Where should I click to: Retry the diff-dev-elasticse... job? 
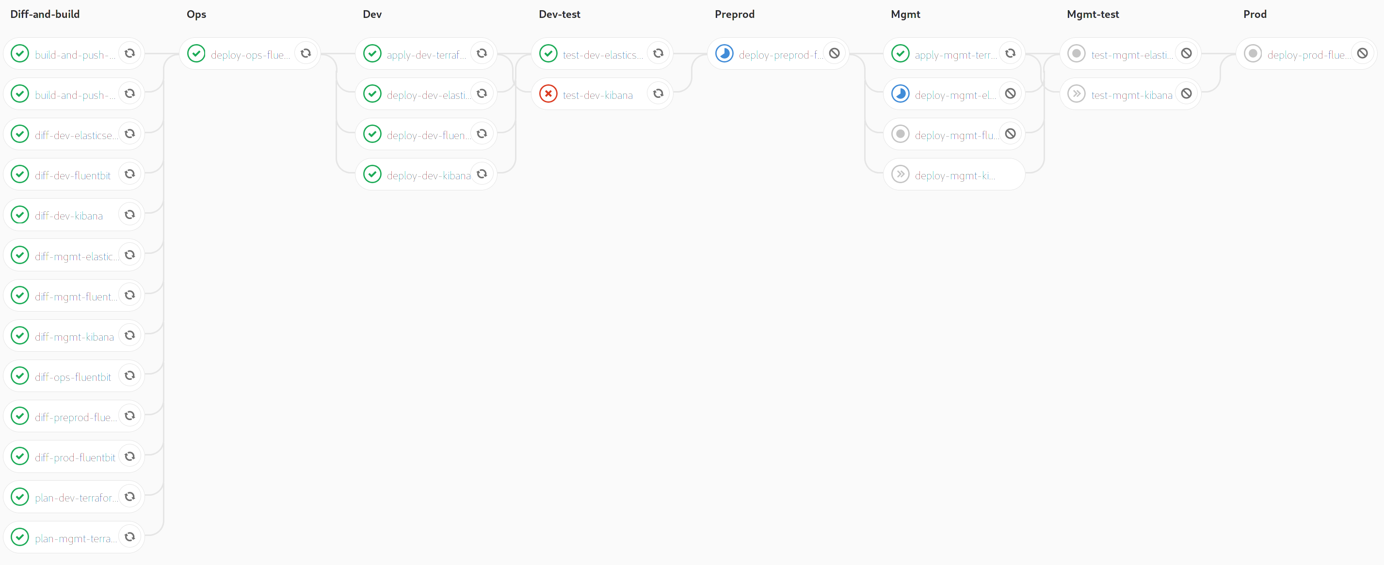(x=129, y=134)
